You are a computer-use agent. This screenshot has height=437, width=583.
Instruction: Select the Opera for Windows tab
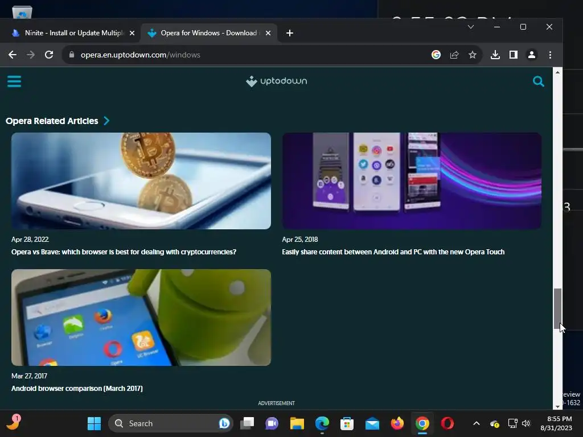point(208,33)
